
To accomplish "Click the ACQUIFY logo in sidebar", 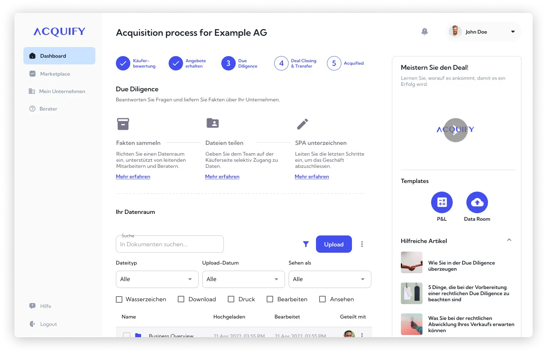I will [59, 32].
